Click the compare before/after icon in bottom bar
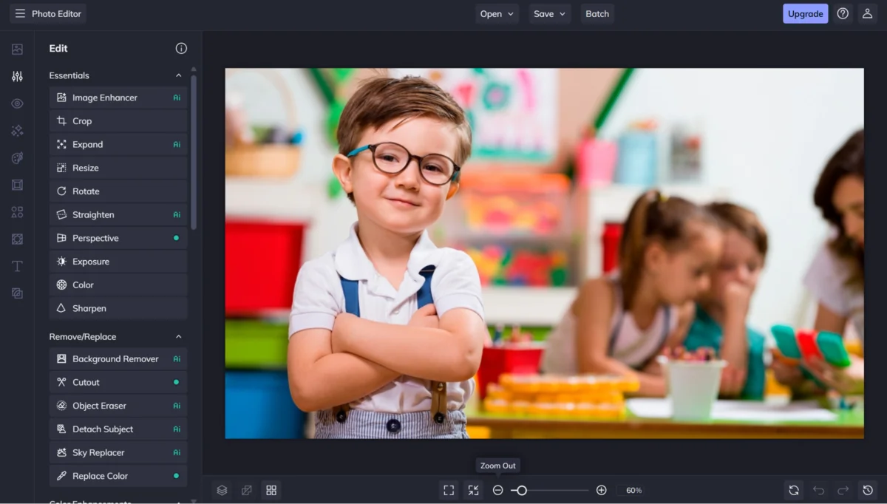The image size is (887, 504). [x=247, y=490]
